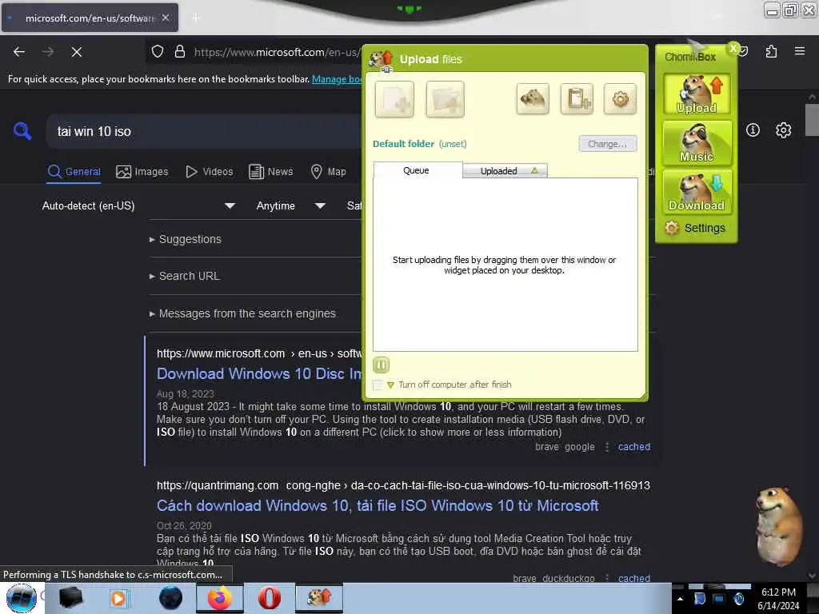The height and width of the screenshot is (614, 819).
Task: Click the Manage bookmarks link
Action: pyautogui.click(x=337, y=79)
